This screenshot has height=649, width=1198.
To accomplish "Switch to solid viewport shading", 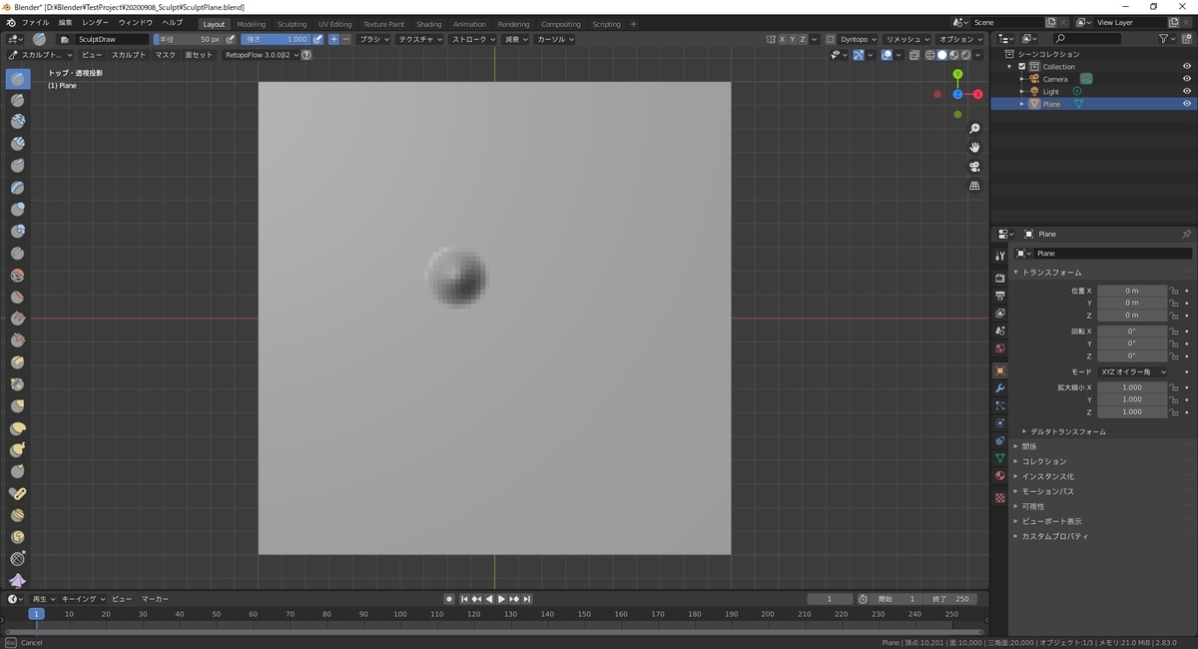I will pos(941,55).
